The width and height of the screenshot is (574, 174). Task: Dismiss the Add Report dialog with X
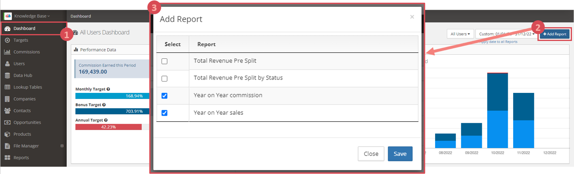pyautogui.click(x=412, y=17)
